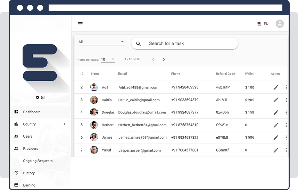Click the Phone column header
The image size is (298, 190).
[175, 74]
